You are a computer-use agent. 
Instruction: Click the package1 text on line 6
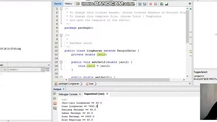pos(85,28)
